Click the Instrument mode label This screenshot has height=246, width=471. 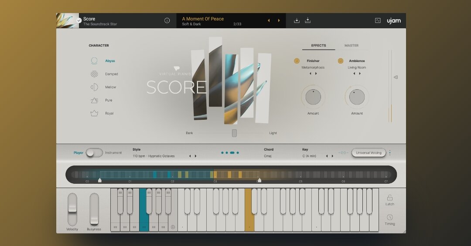point(113,153)
